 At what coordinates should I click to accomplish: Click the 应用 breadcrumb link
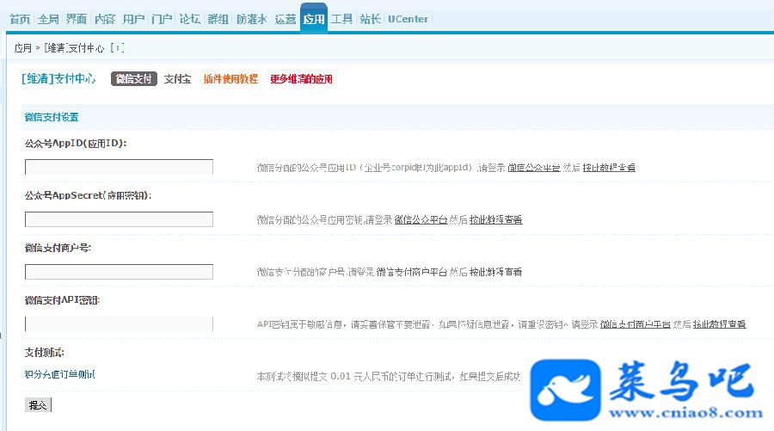(x=22, y=48)
